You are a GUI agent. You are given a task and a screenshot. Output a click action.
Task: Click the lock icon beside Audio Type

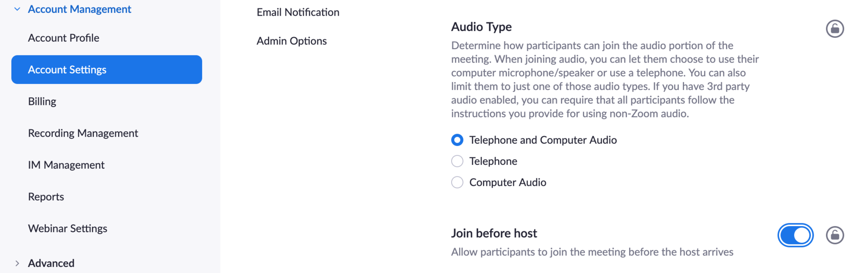[835, 28]
